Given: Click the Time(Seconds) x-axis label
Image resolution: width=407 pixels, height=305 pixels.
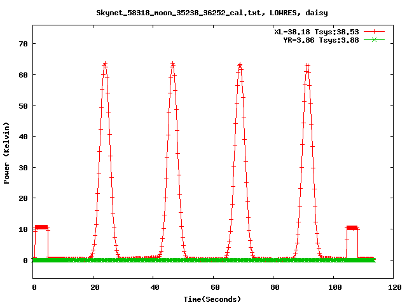Looking at the screenshot, I should [212, 299].
